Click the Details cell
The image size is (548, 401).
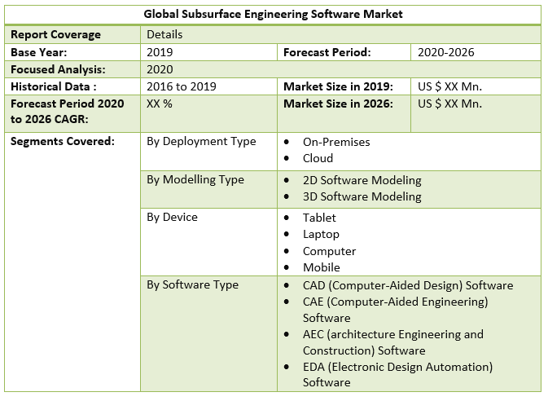point(164,35)
